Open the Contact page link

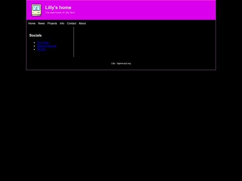(71, 23)
